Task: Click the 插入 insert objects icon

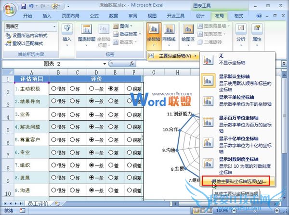Action: pos(67,28)
